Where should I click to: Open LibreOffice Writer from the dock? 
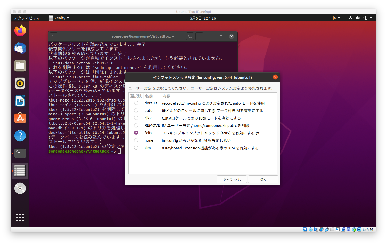(x=20, y=101)
